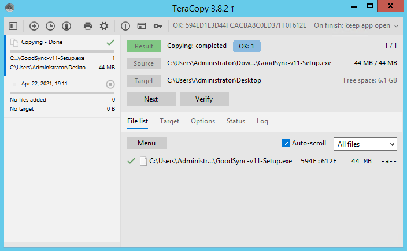Click C:...\GoodSync-v11-Setup.exe in left job panel
Screen dimensions: 407x251
(x=47, y=58)
